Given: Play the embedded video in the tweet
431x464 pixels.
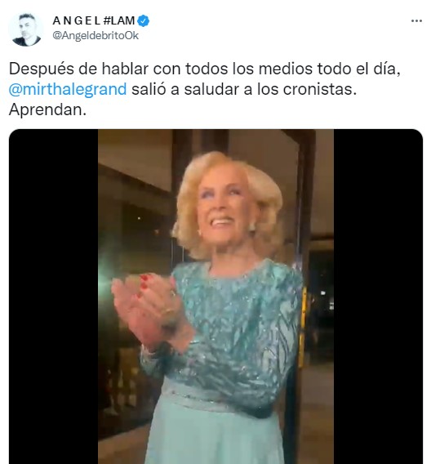Looking at the screenshot, I should pos(215,297).
